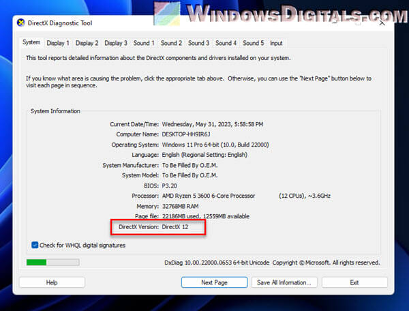
Task: Open the Display 2 tab
Action: pos(87,43)
